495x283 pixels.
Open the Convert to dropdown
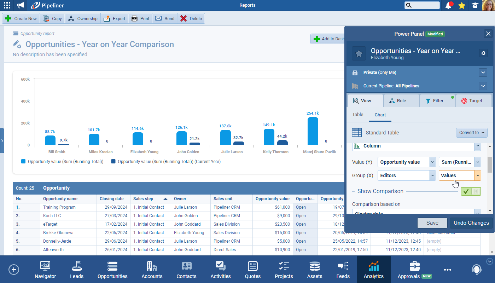(x=472, y=133)
